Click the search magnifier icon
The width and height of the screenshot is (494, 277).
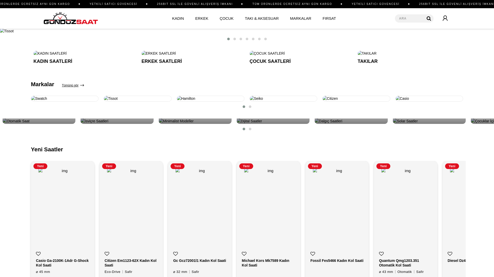point(429,18)
